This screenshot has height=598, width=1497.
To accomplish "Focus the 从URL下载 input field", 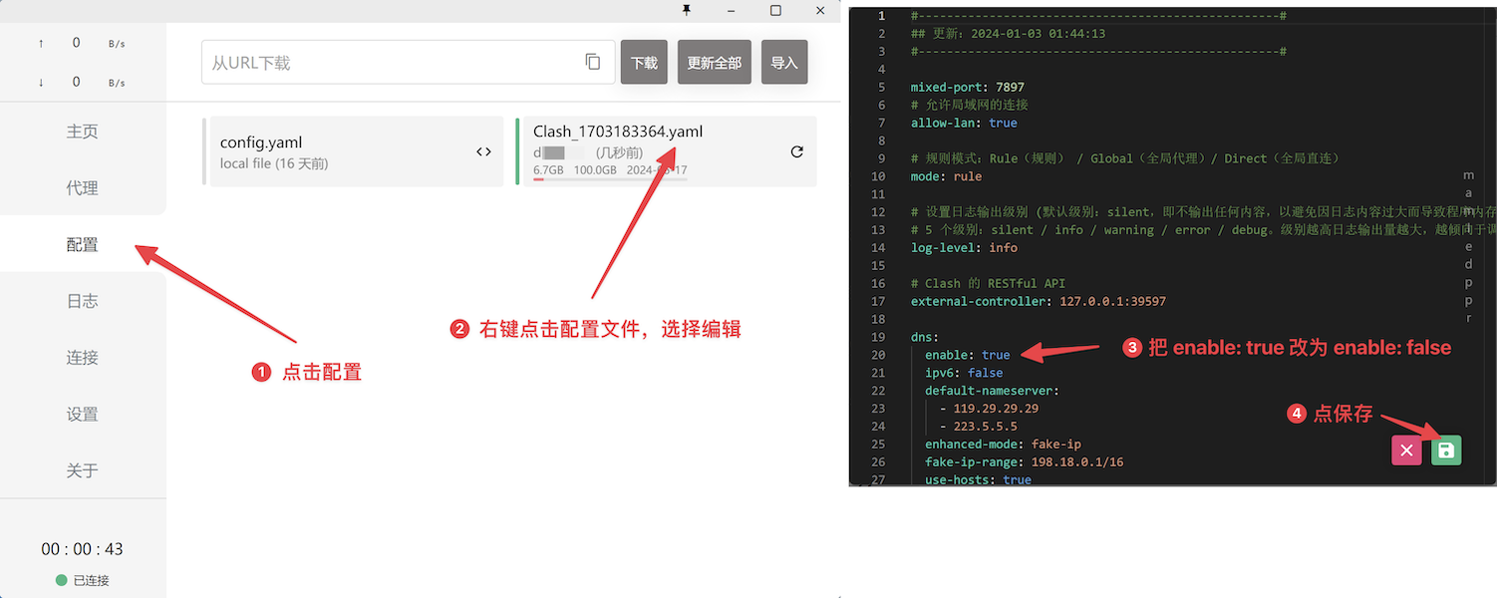I will pyautogui.click(x=389, y=62).
